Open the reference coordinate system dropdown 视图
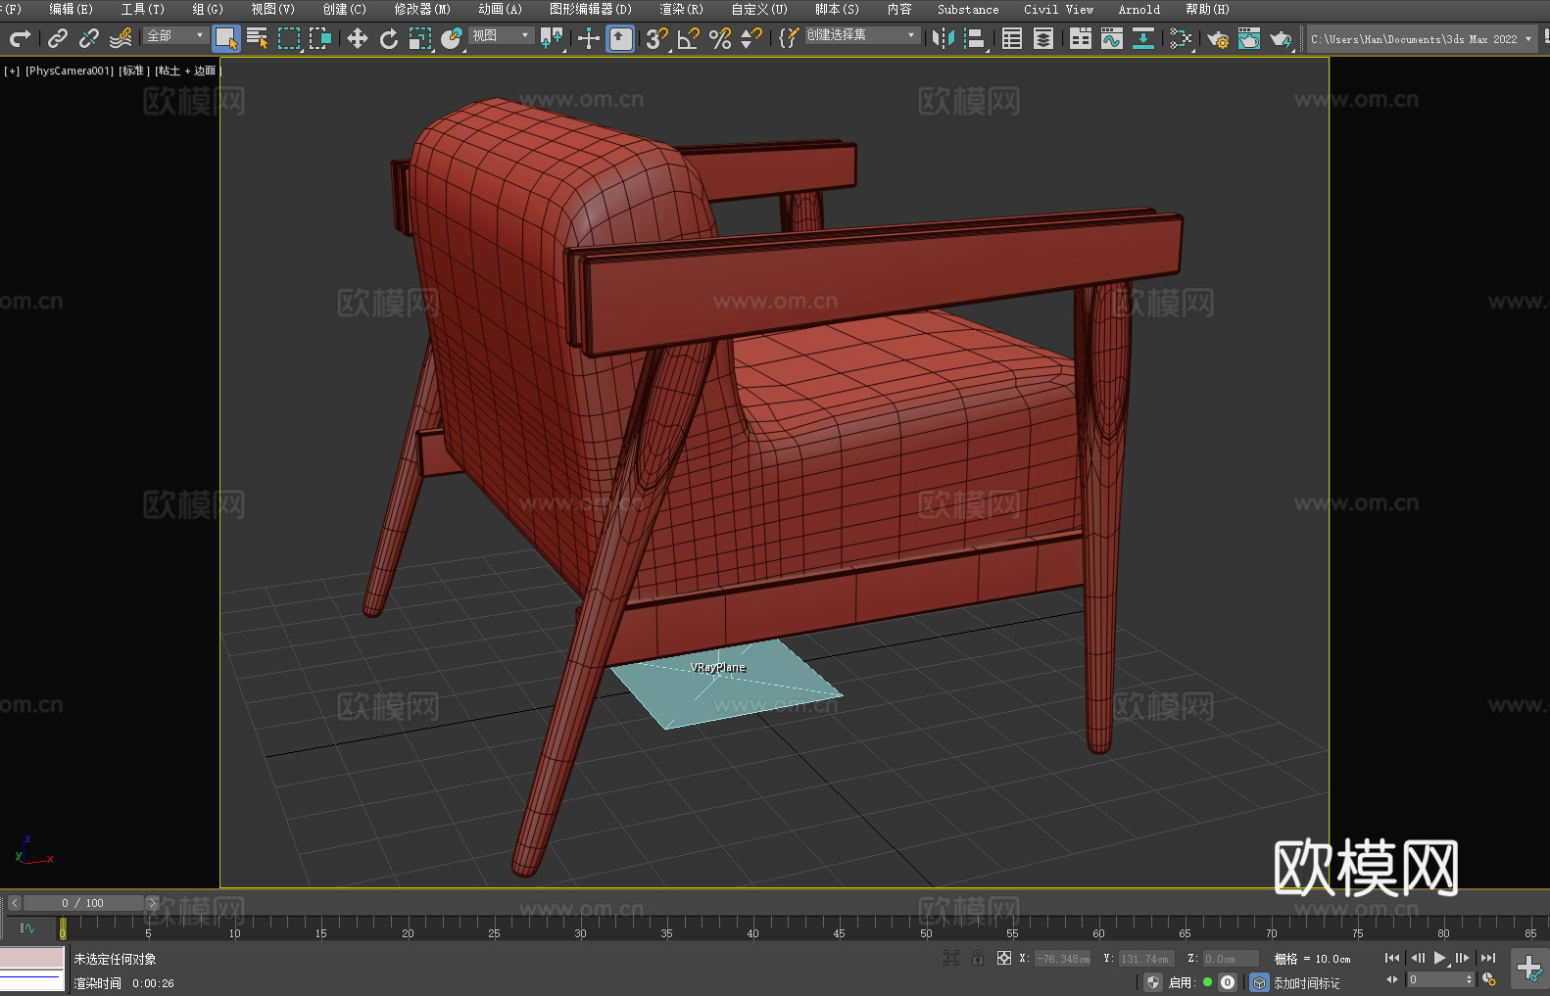The width and height of the screenshot is (1550, 996). pyautogui.click(x=501, y=35)
